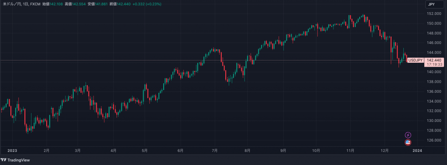Click the 17:19:33 countdown timer label
The height and width of the screenshot is (165, 447).
(434, 64)
